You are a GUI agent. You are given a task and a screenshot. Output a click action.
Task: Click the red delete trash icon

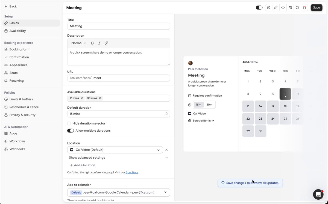coord(304,8)
